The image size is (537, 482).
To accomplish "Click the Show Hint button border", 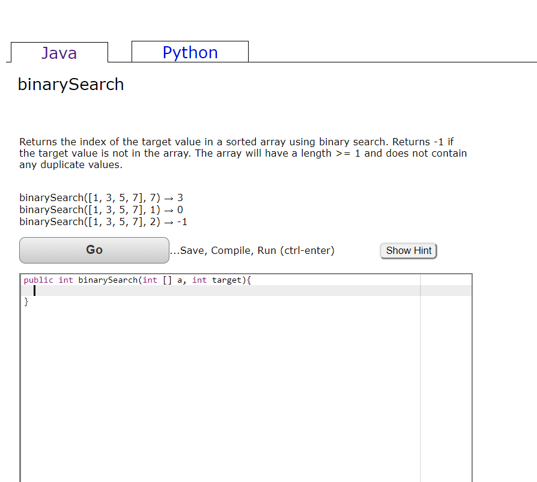I will [x=408, y=244].
